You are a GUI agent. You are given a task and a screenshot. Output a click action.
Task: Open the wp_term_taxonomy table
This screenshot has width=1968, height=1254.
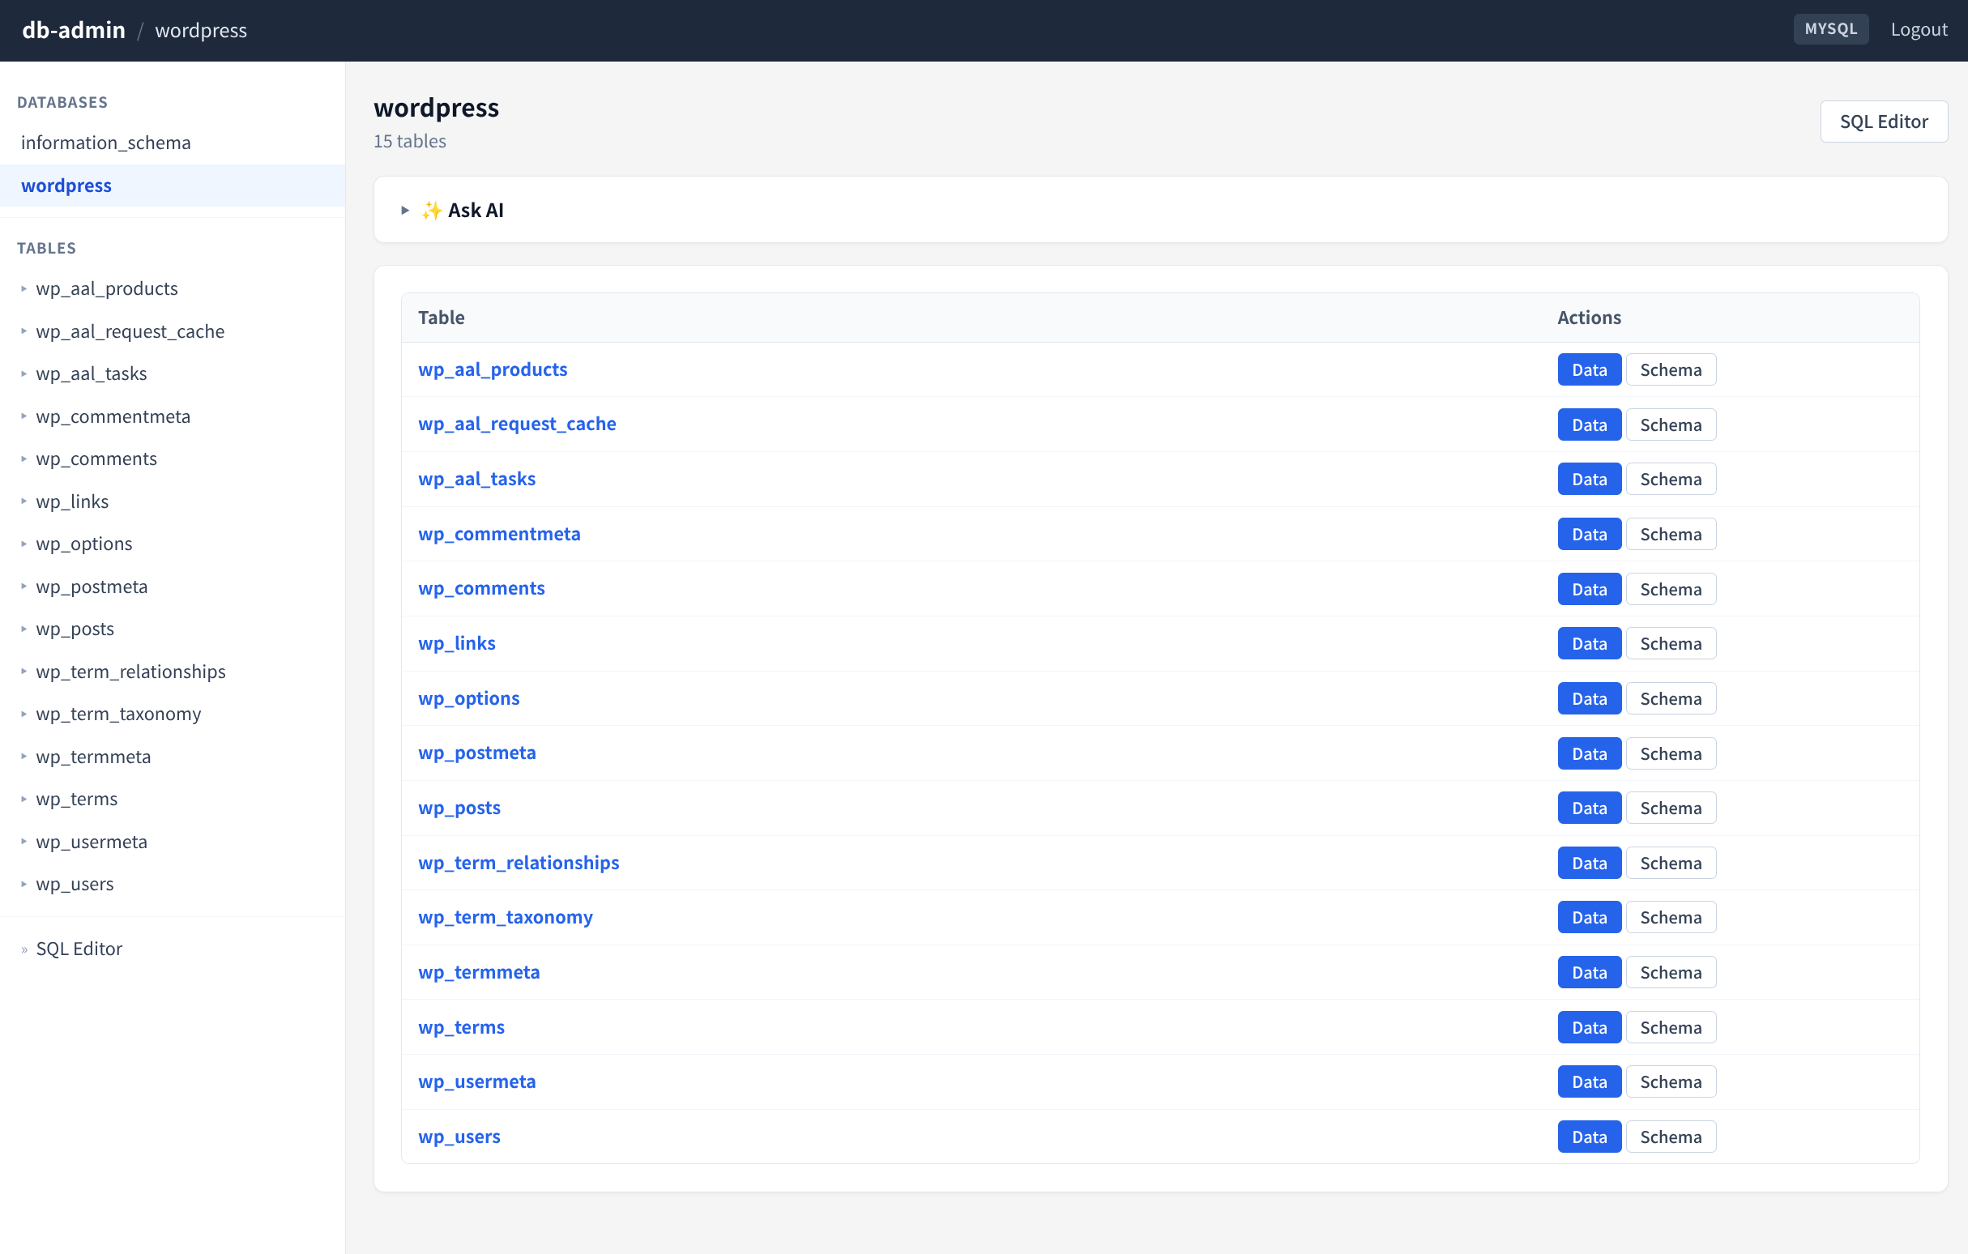(x=505, y=917)
